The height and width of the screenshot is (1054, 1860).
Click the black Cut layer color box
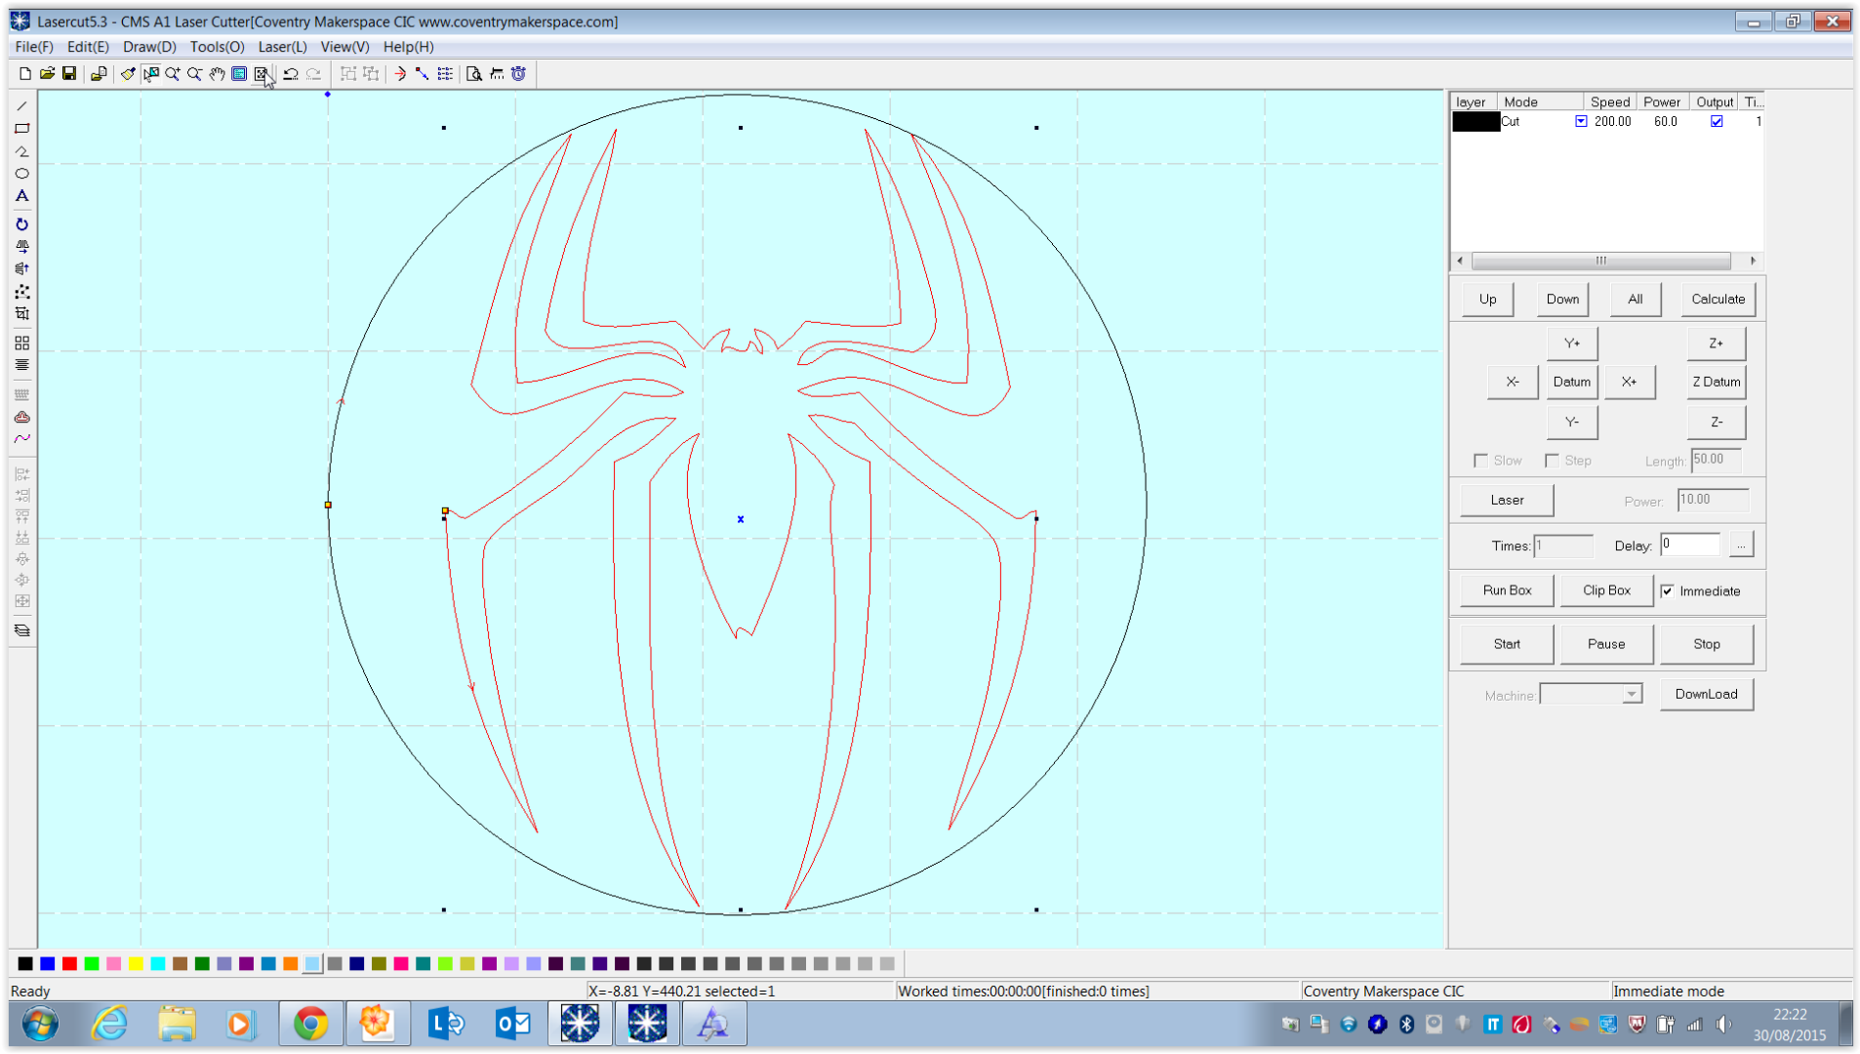coord(1476,122)
